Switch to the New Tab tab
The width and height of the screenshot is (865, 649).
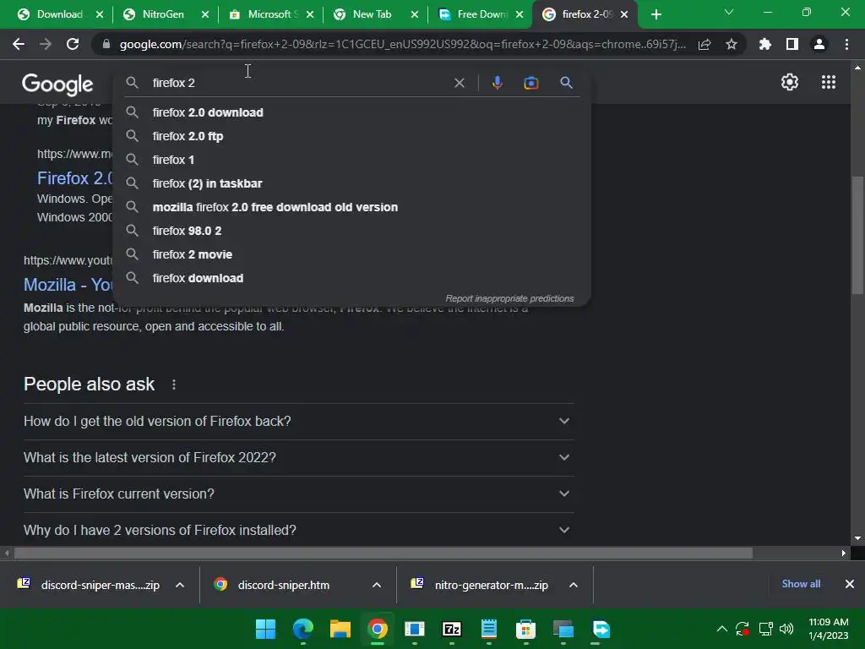point(373,14)
